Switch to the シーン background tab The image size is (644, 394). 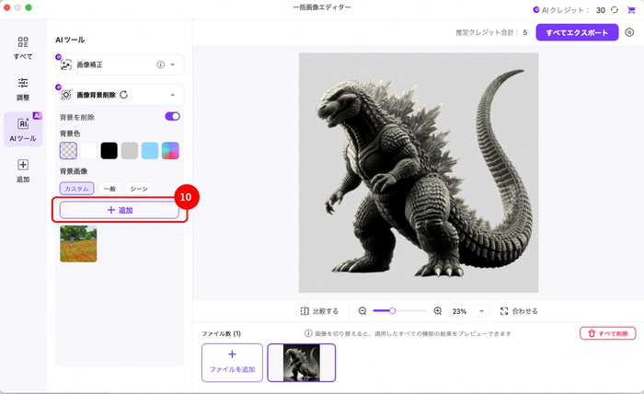(x=139, y=189)
